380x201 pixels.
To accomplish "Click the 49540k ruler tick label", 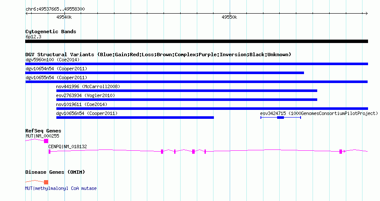I will pos(64,17).
